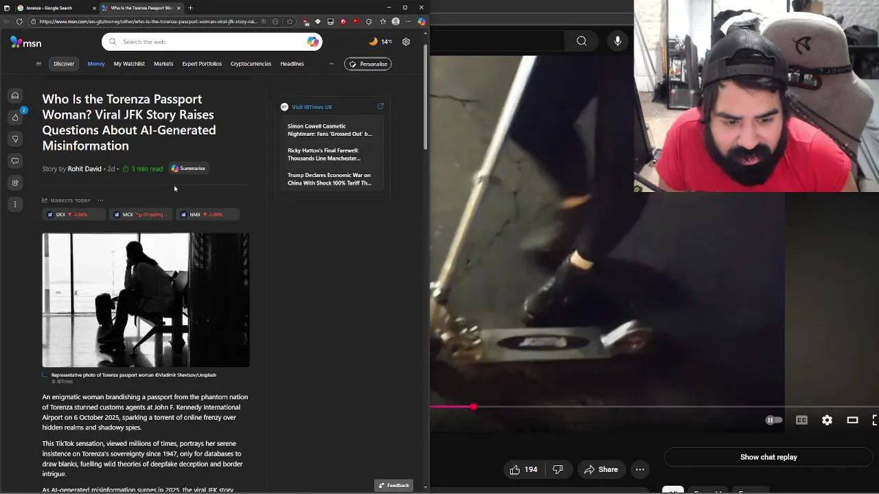Dislike the article with thumbs-down sidebar icon
Image resolution: width=879 pixels, height=494 pixels.
15,139
